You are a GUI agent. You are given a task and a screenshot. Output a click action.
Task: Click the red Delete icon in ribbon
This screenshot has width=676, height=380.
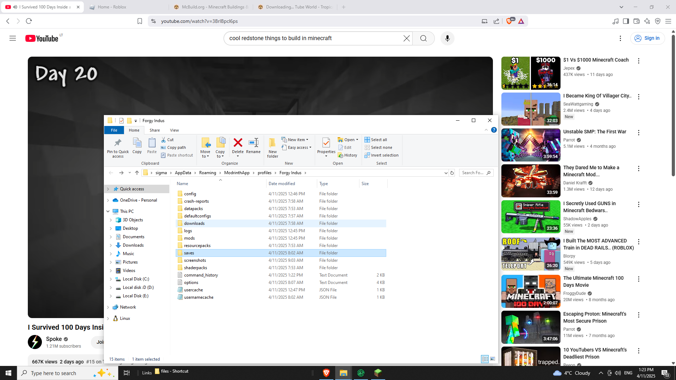click(238, 143)
